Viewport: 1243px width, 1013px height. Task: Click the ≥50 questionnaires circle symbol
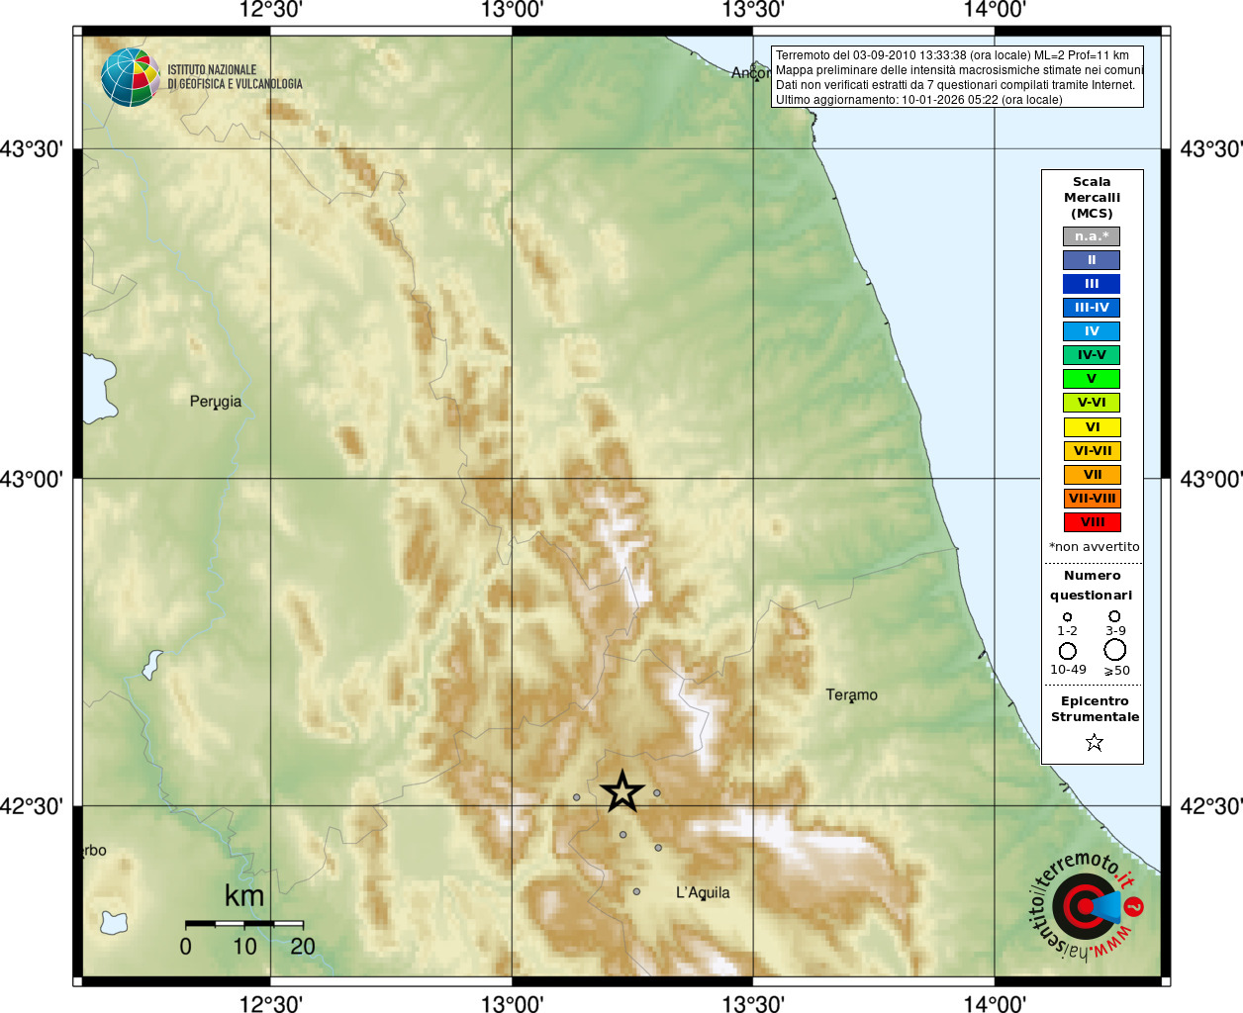coord(1115,650)
